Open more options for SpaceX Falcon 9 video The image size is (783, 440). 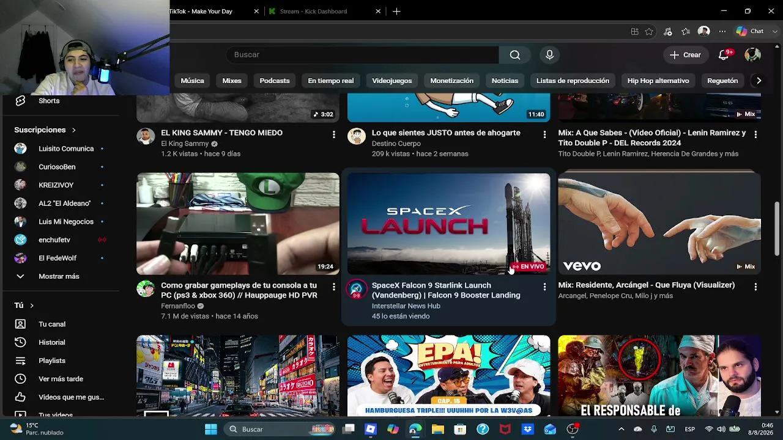(544, 287)
